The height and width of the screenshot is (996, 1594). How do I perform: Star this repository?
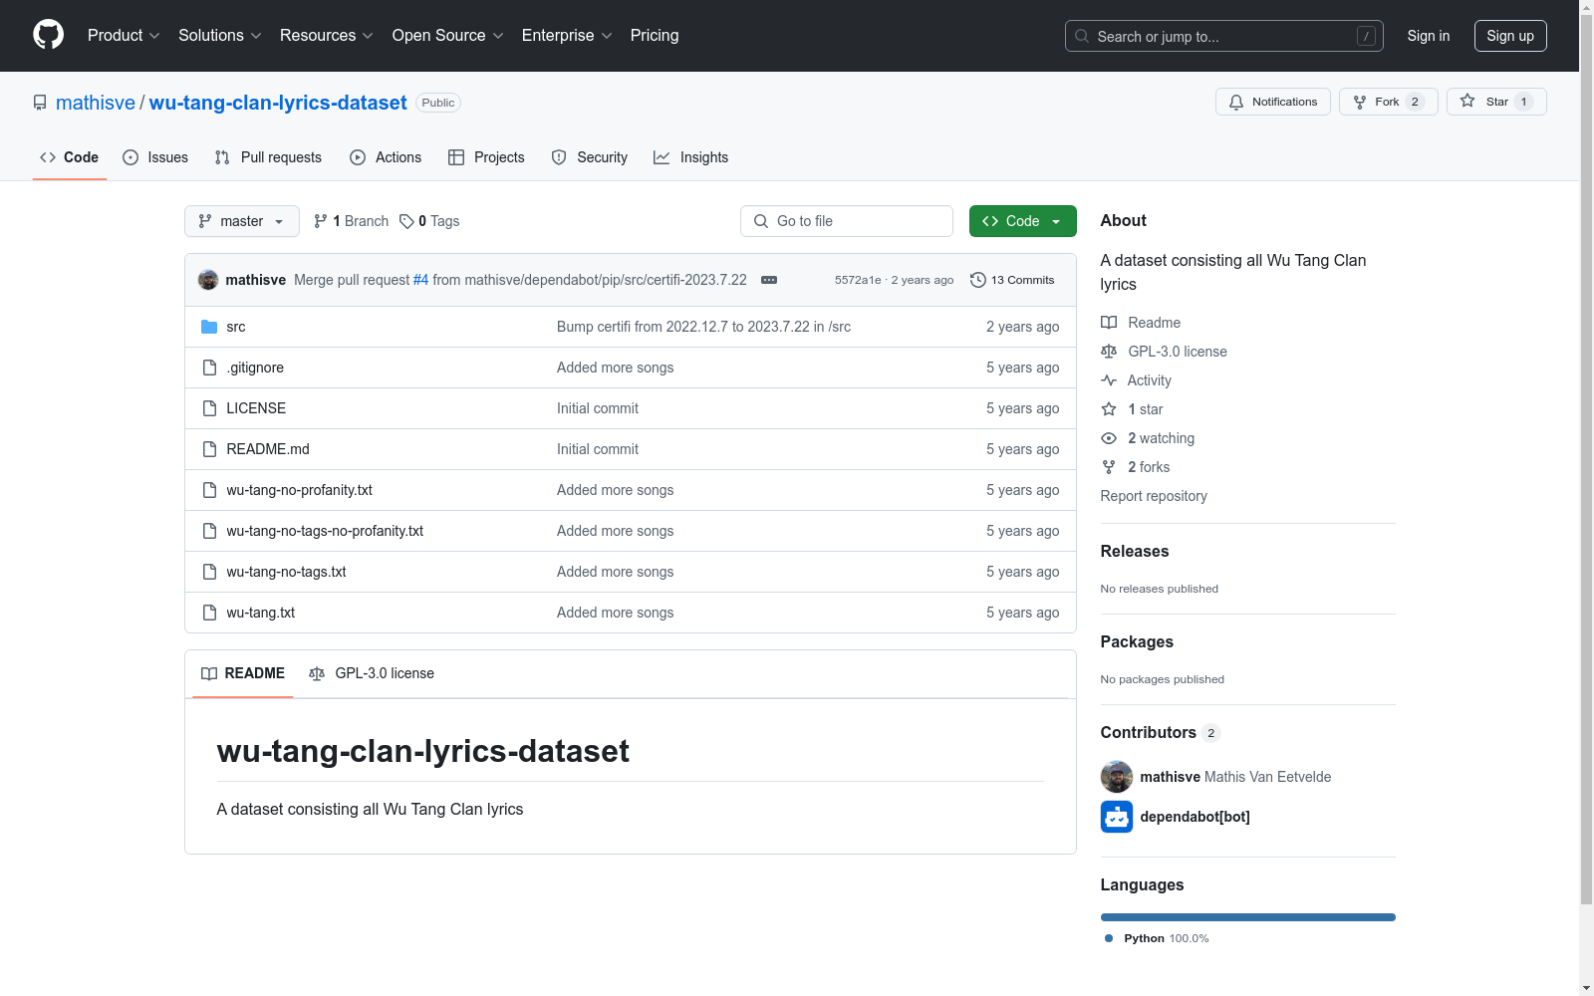point(1496,102)
